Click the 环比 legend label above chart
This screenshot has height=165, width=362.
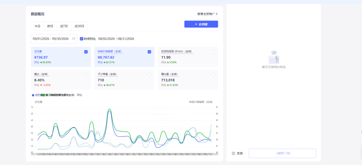79,95
